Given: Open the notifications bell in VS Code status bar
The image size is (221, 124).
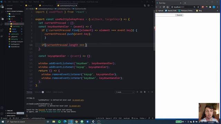Looking at the screenshot, I should 153,118.
